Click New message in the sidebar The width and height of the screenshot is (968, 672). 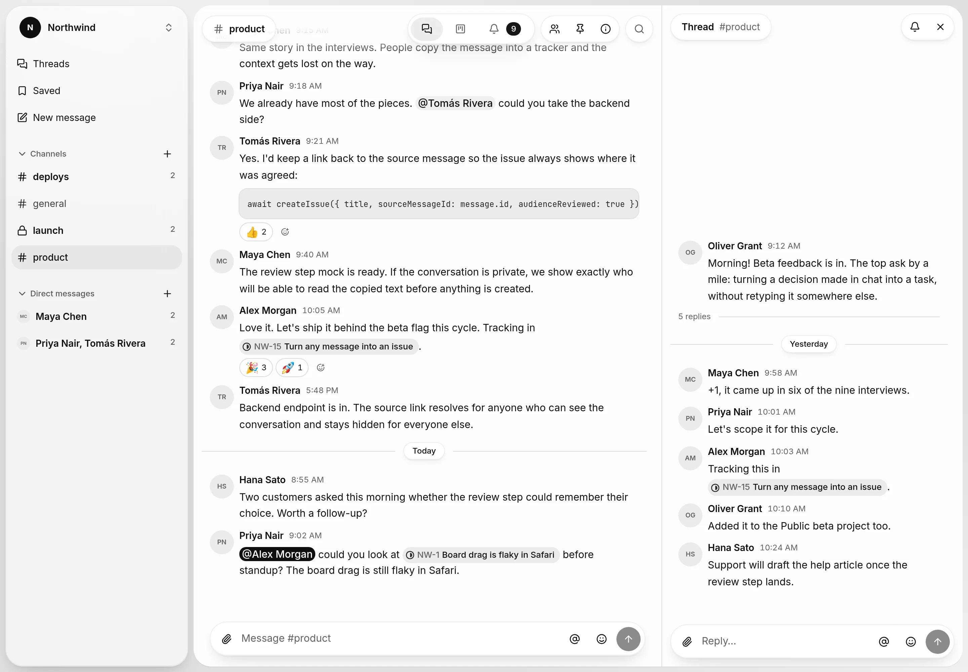[96, 118]
